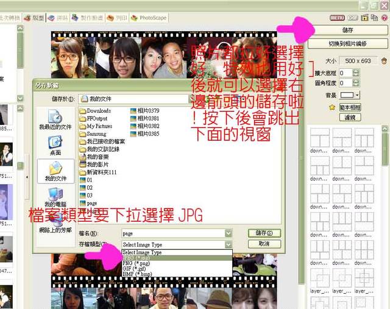The height and width of the screenshot is (309, 390).
Task: Click the icon next to the size field
Action: coord(384,61)
